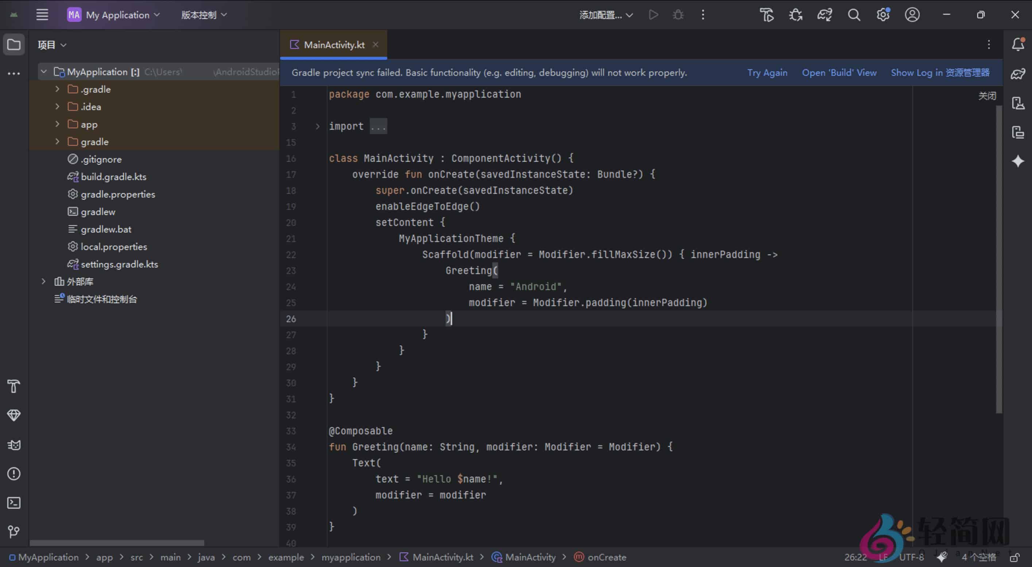
Task: Collapse the MyApplication project root
Action: point(44,71)
